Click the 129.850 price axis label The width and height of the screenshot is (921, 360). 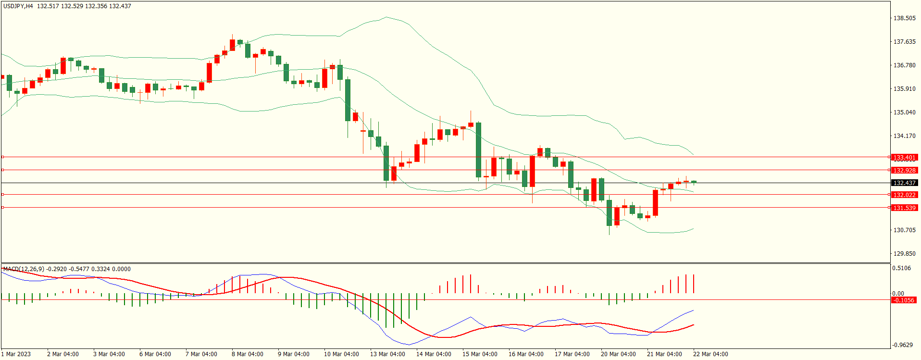point(904,254)
